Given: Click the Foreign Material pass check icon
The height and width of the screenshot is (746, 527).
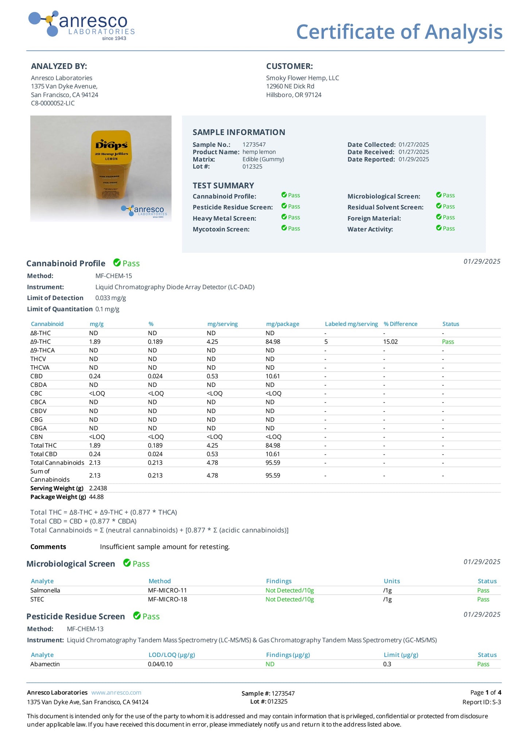Looking at the screenshot, I should pos(439,217).
